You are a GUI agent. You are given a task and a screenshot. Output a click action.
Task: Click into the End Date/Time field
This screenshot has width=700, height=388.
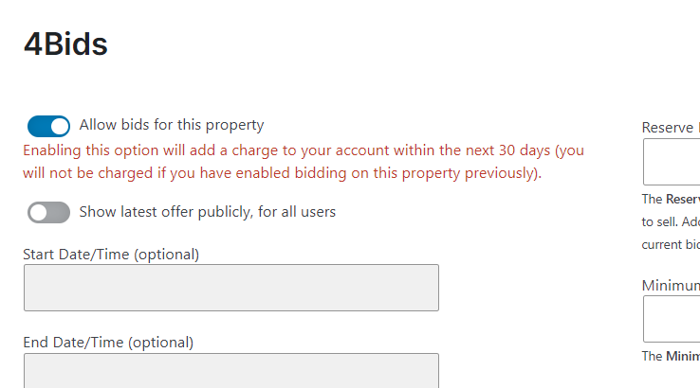pos(230,370)
